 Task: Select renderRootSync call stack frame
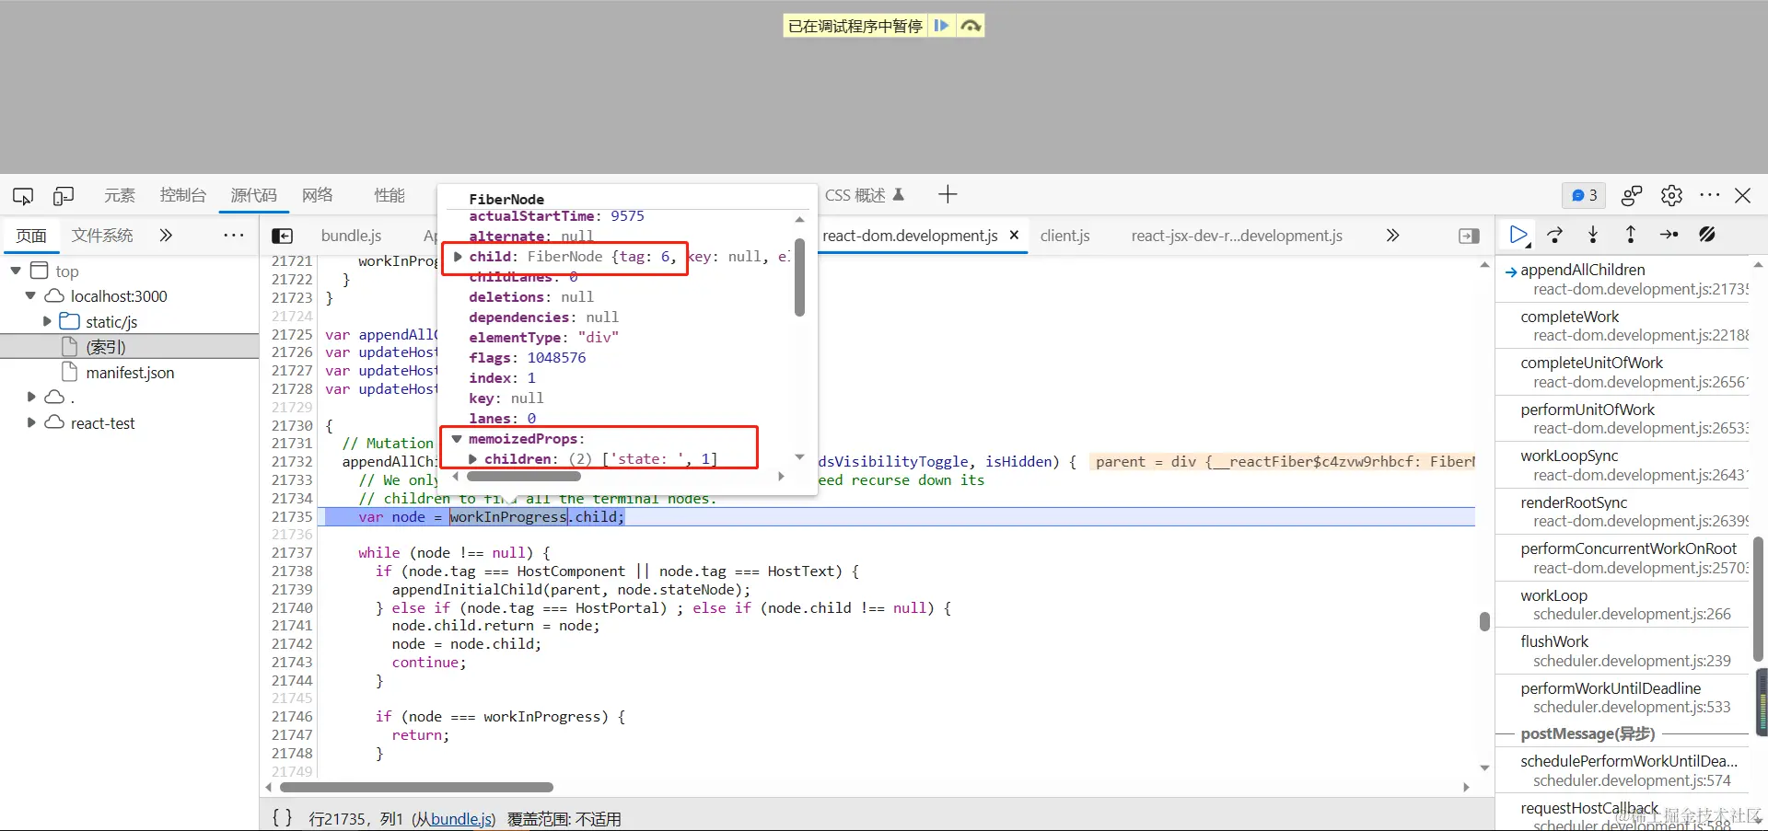[1623, 512]
